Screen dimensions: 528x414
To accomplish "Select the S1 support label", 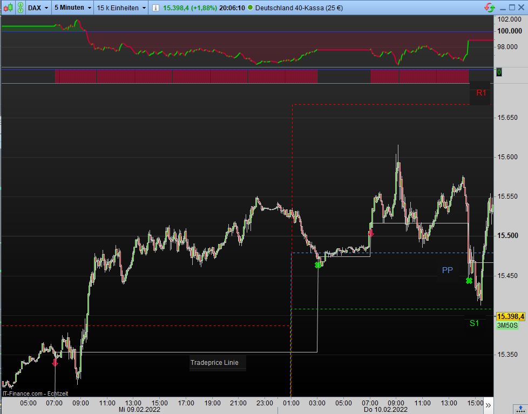I will click(x=474, y=323).
